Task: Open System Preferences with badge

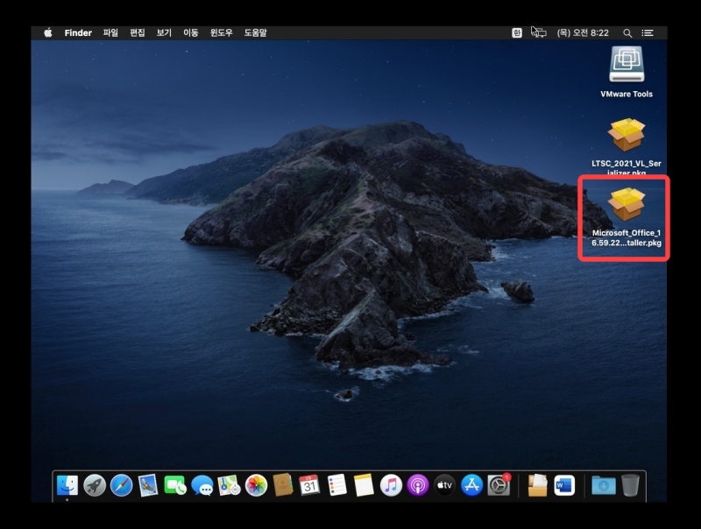Action: [x=499, y=485]
